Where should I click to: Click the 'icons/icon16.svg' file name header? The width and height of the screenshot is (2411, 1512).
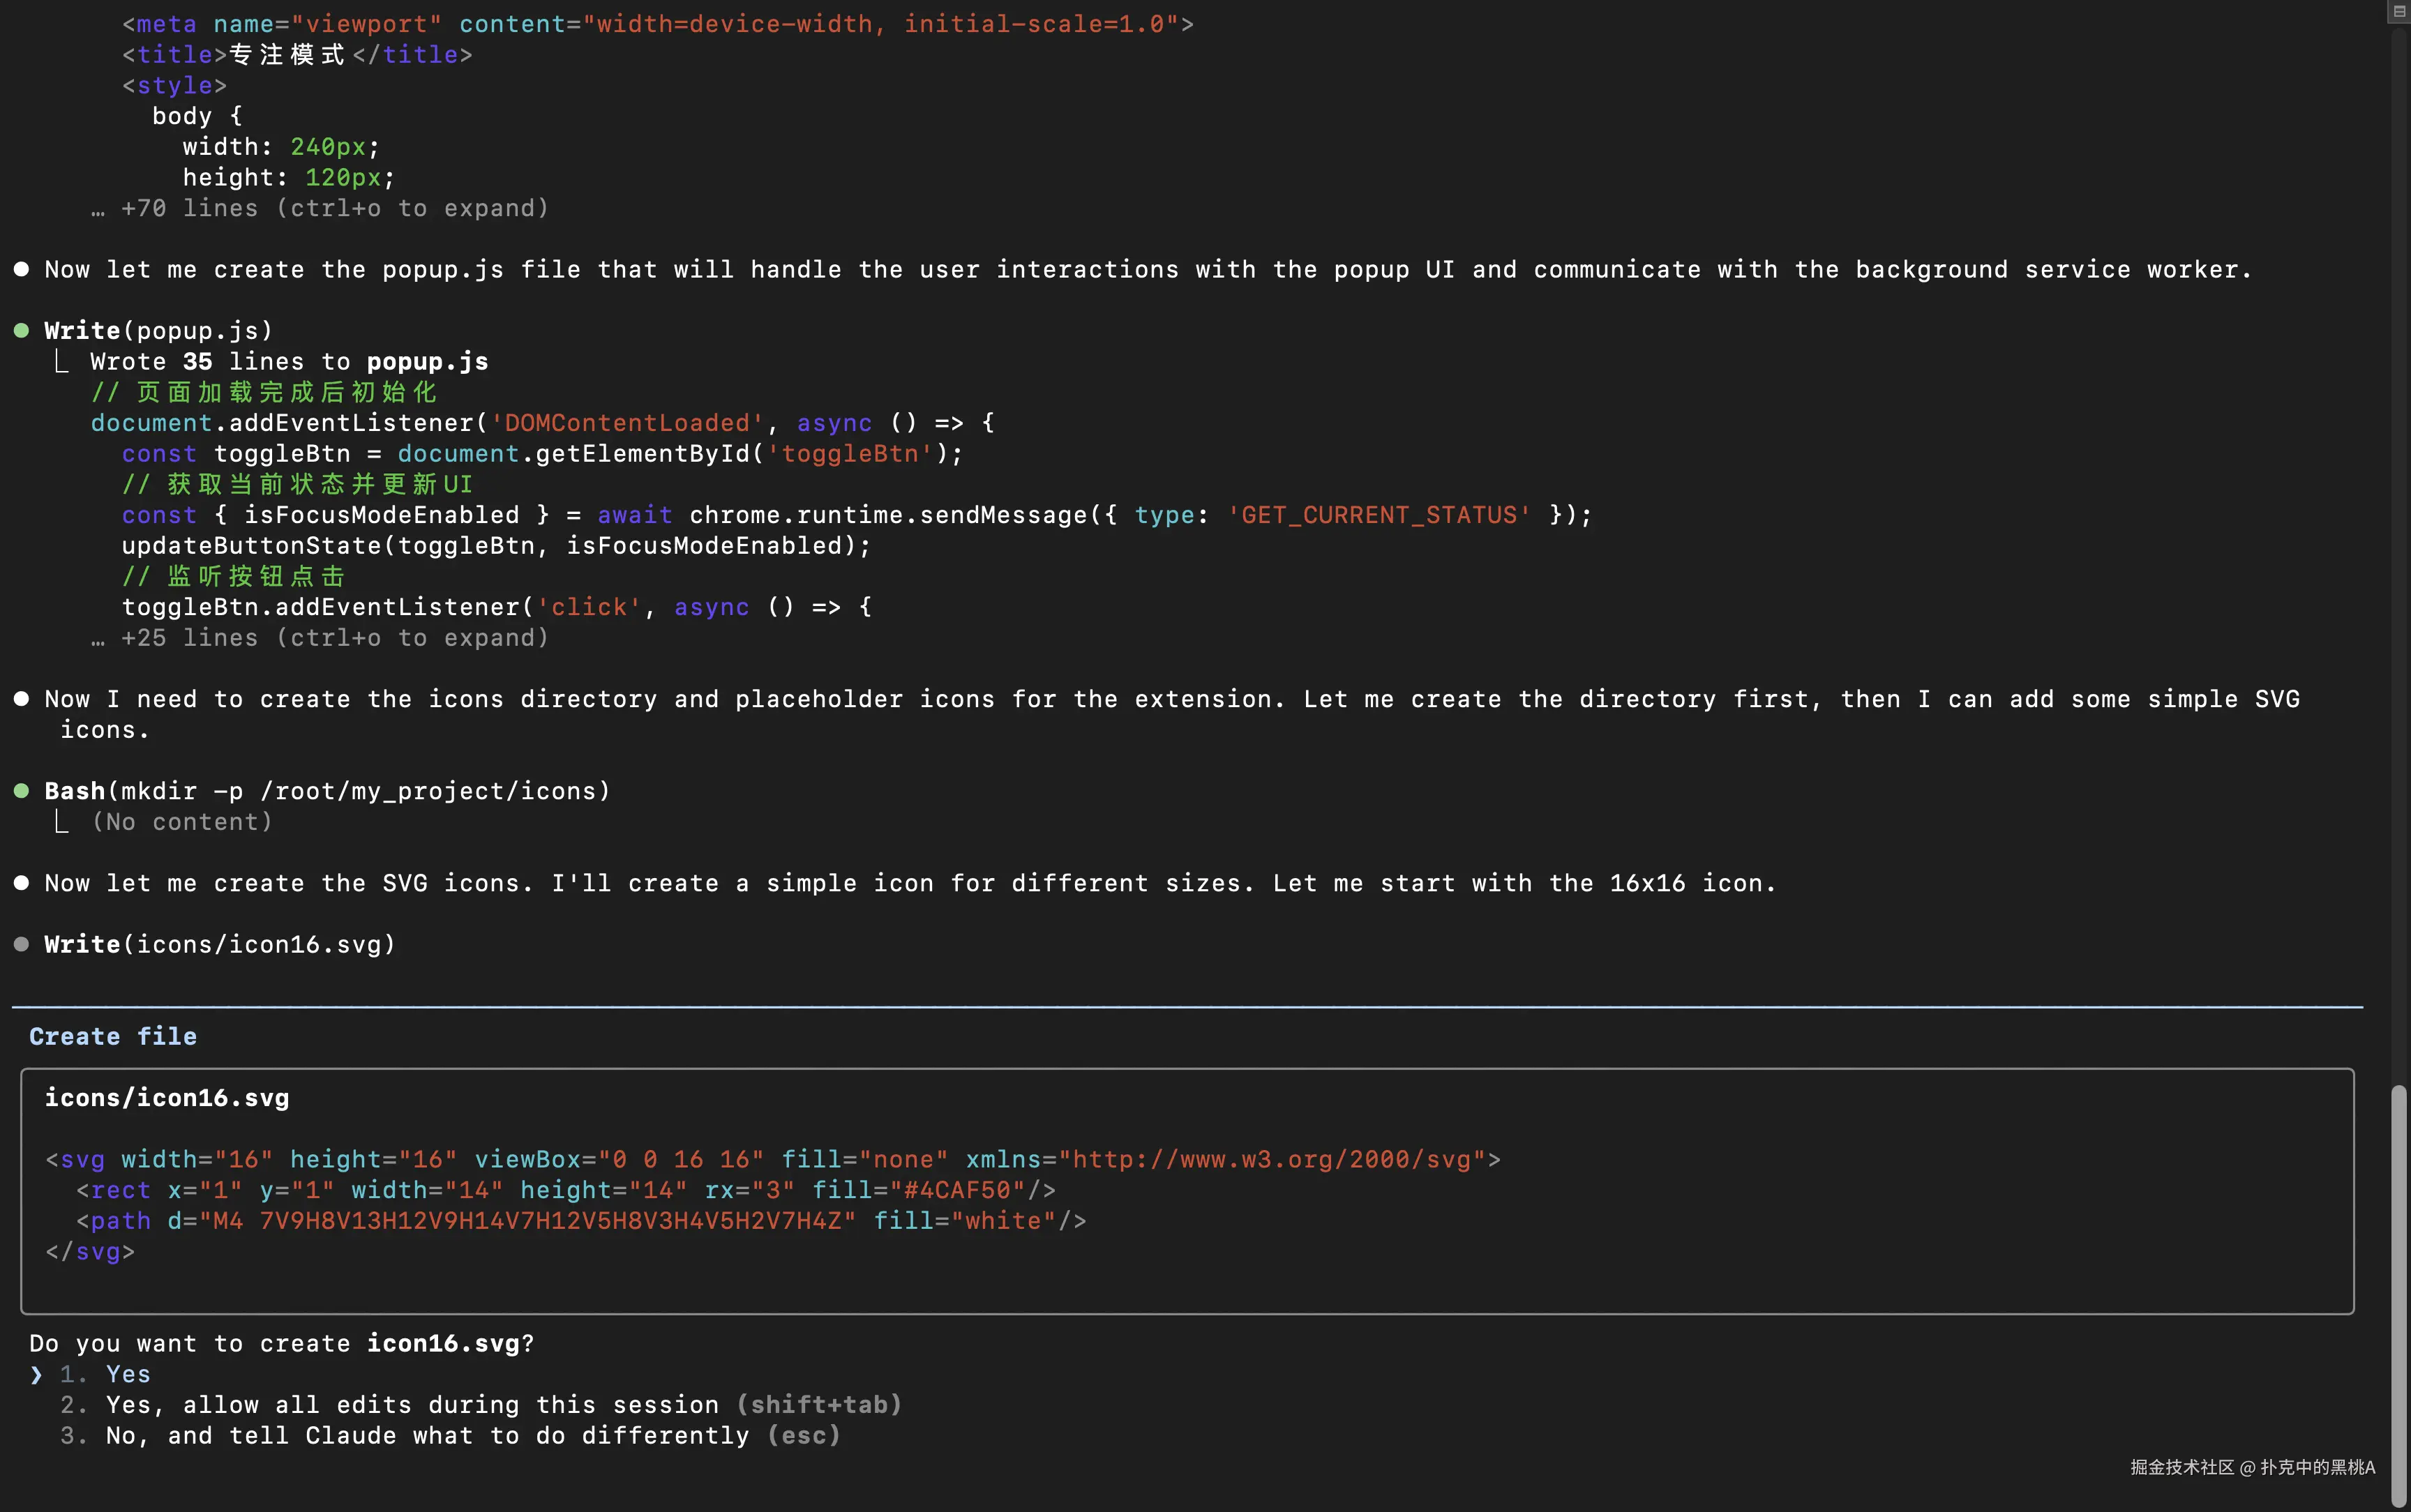point(167,1098)
